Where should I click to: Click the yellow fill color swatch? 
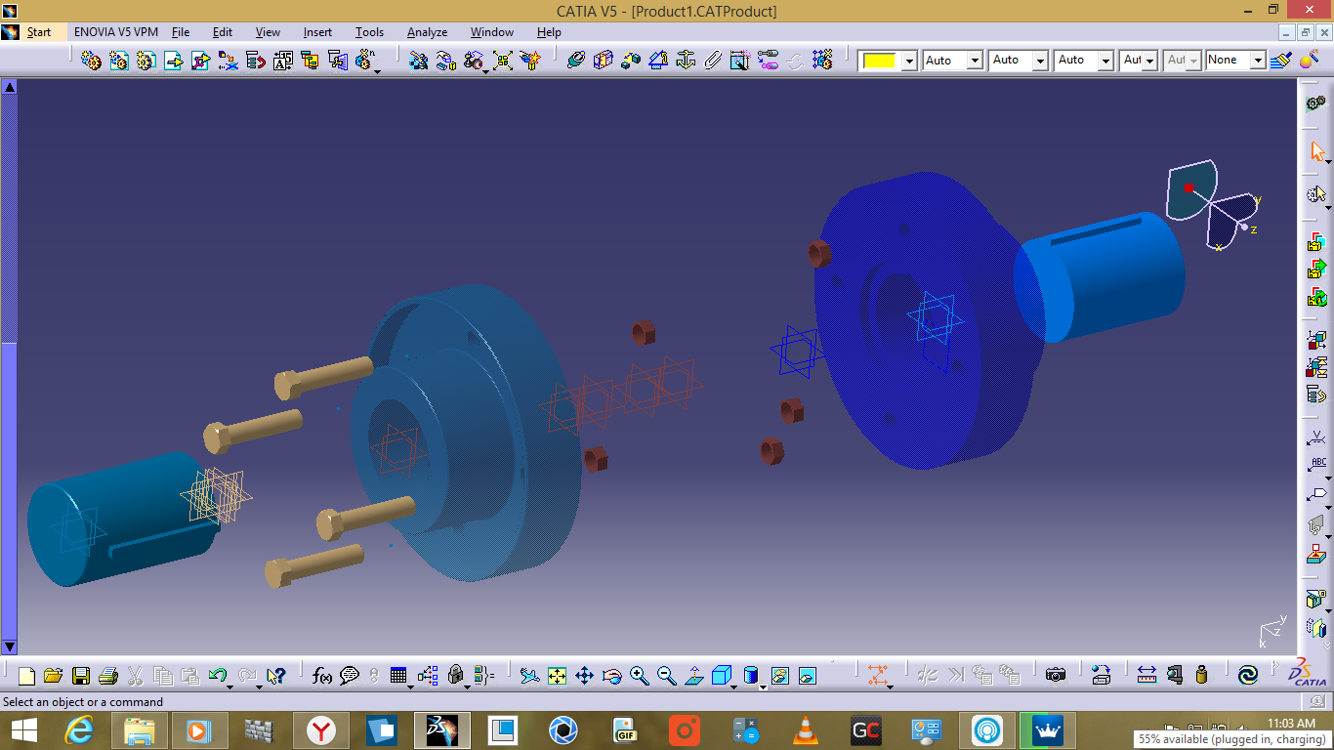click(x=880, y=61)
